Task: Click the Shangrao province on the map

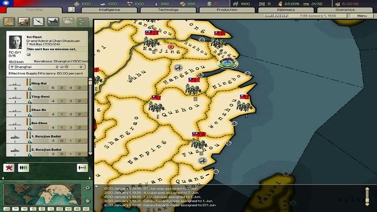Action: tap(122, 132)
